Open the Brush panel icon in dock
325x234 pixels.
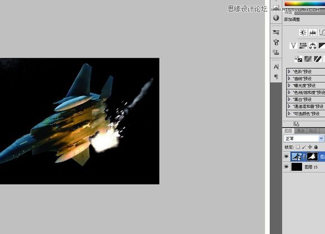[276, 42]
